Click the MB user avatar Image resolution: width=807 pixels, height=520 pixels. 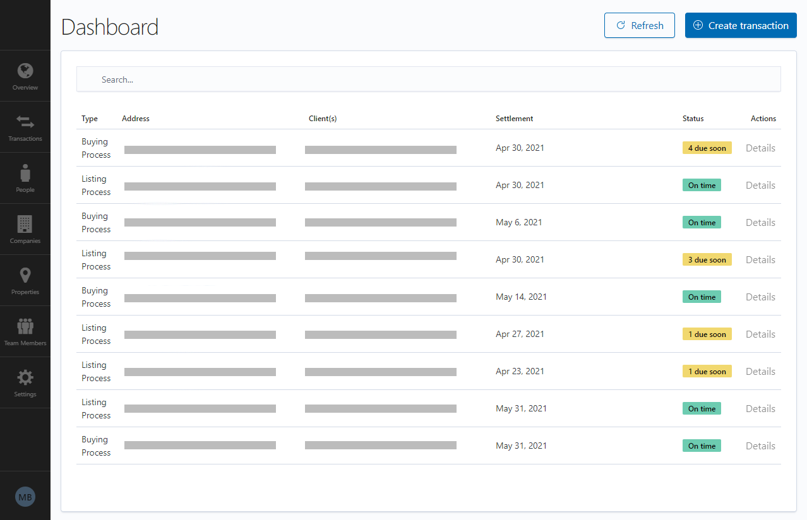25,497
